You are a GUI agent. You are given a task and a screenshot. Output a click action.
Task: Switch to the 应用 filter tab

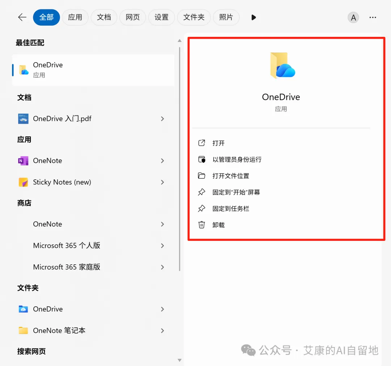[x=75, y=17]
